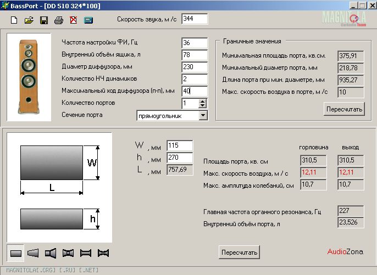
Task: Click the minimum port diameter value 218,78
Action: click(351, 68)
